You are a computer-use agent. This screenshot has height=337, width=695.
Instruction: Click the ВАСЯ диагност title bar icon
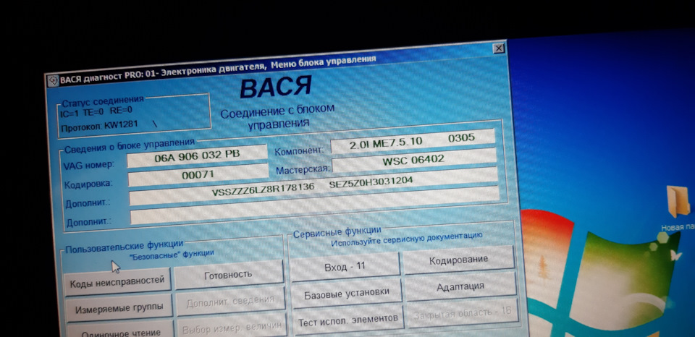click(53, 81)
